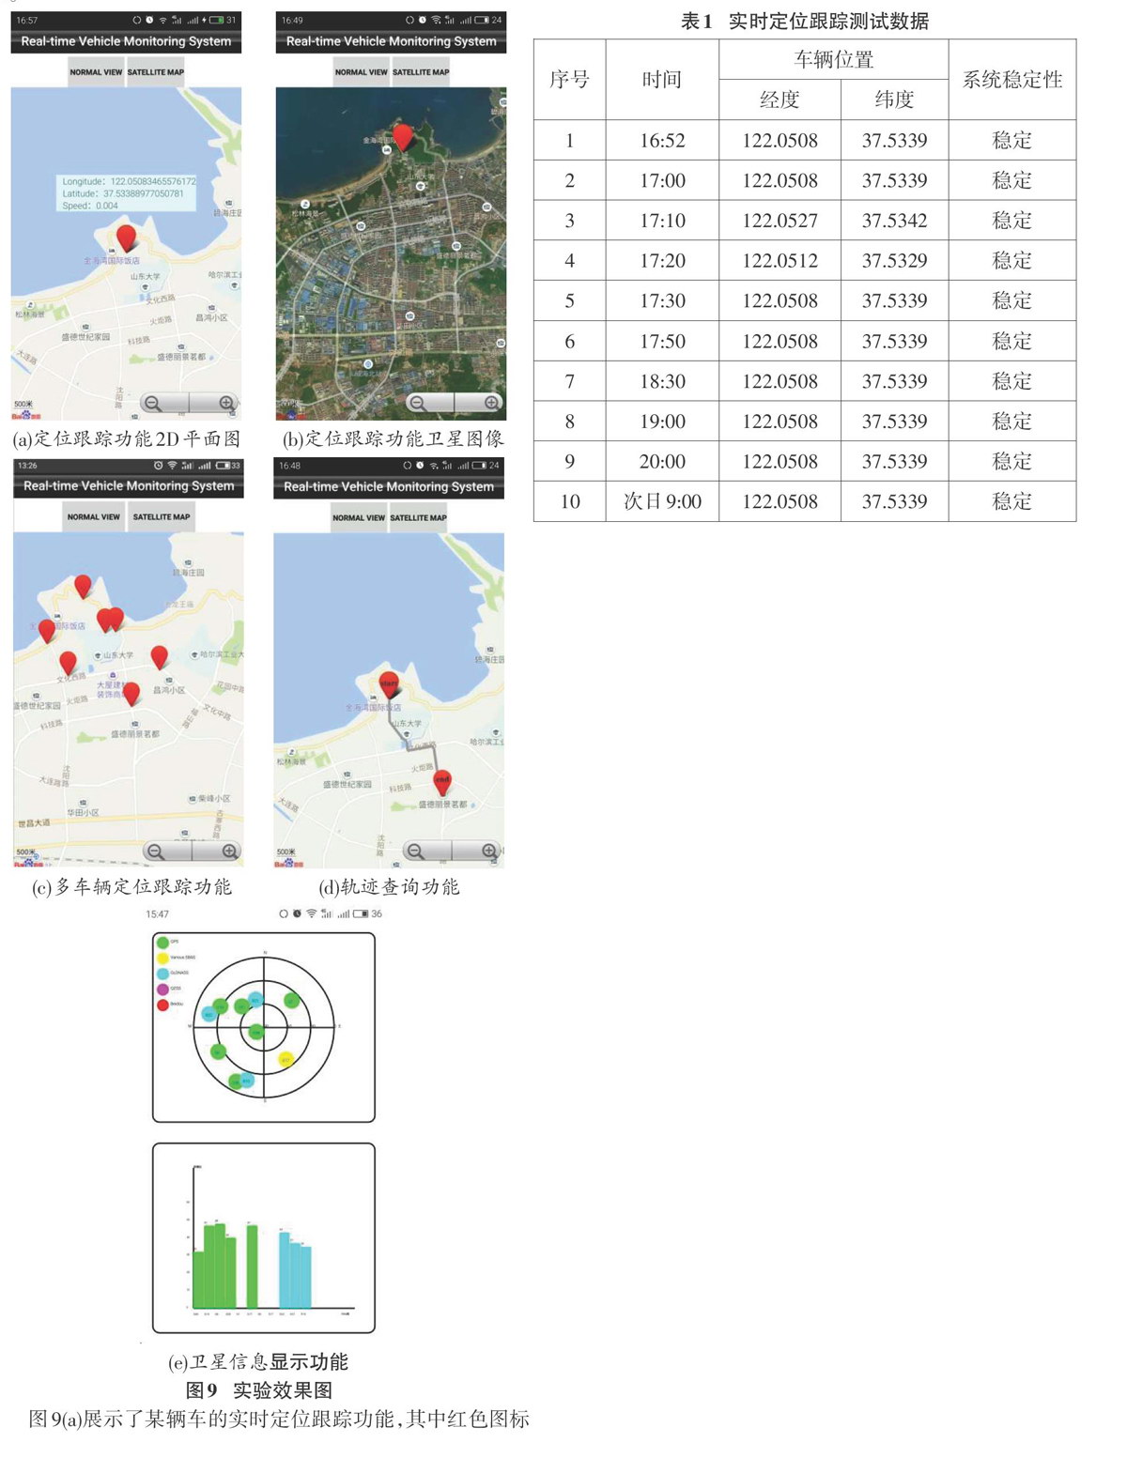This screenshot has height=1458, width=1127.
Task: Click time cell 次日 9:00
Action: [662, 501]
